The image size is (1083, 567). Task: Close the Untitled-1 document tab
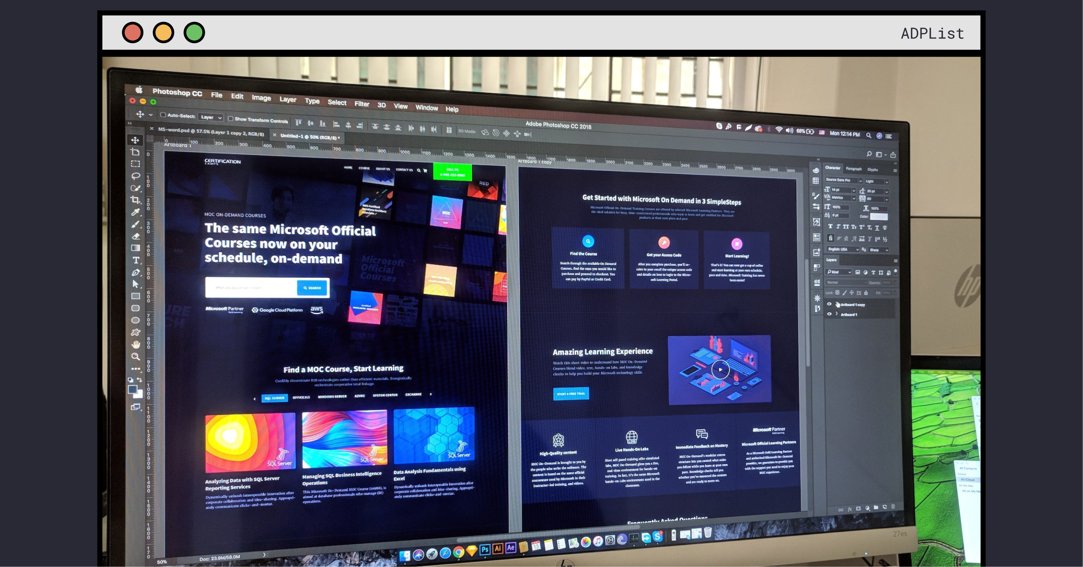pos(275,135)
